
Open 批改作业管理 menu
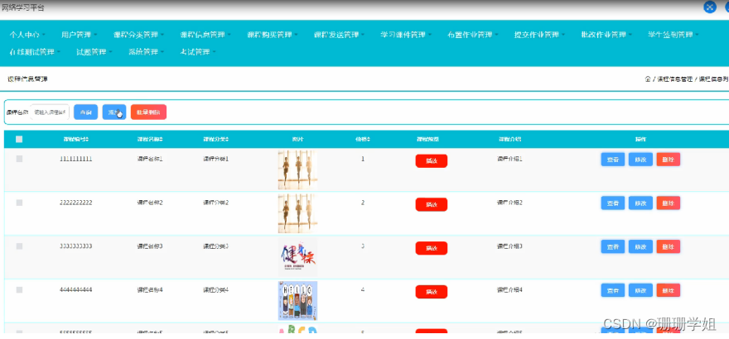click(x=606, y=35)
